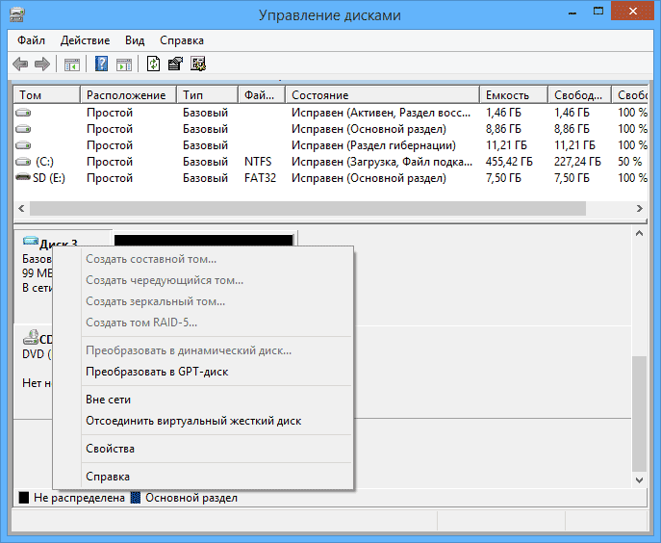Sort by the Расположение column header

[128, 95]
